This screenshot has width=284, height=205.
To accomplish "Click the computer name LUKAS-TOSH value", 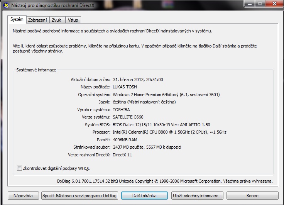I will pos(125,87).
